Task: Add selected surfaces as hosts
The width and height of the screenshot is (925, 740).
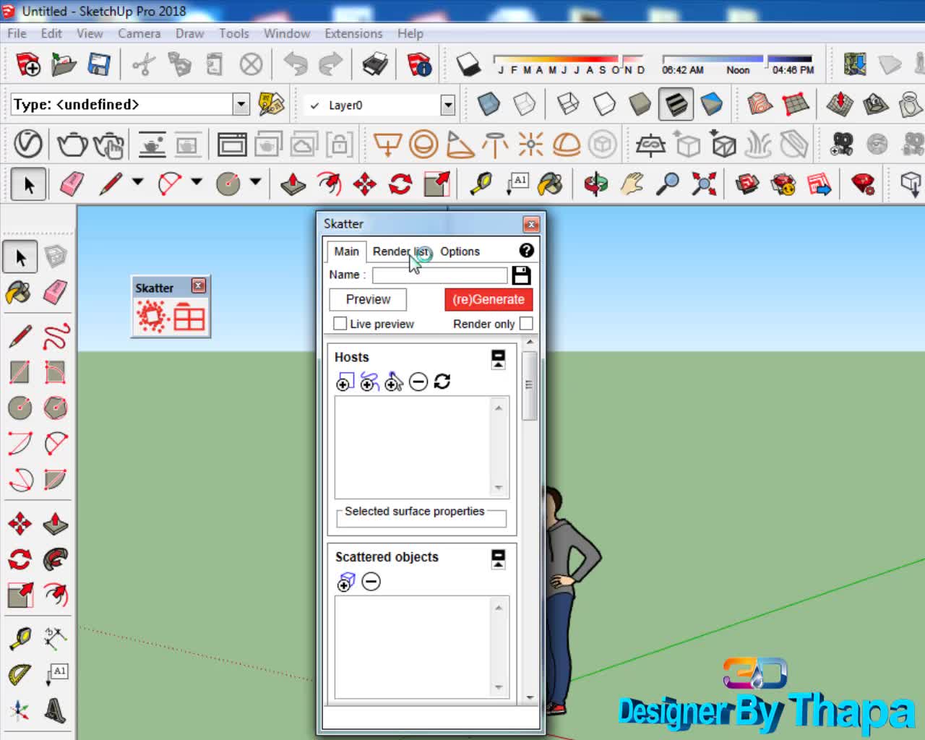Action: 345,382
